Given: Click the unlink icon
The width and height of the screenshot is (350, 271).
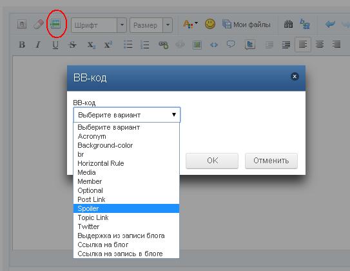Looking at the screenshot, I should point(180,45).
